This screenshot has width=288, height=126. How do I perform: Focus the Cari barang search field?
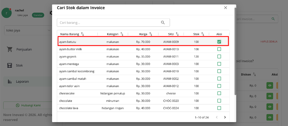coord(113,22)
